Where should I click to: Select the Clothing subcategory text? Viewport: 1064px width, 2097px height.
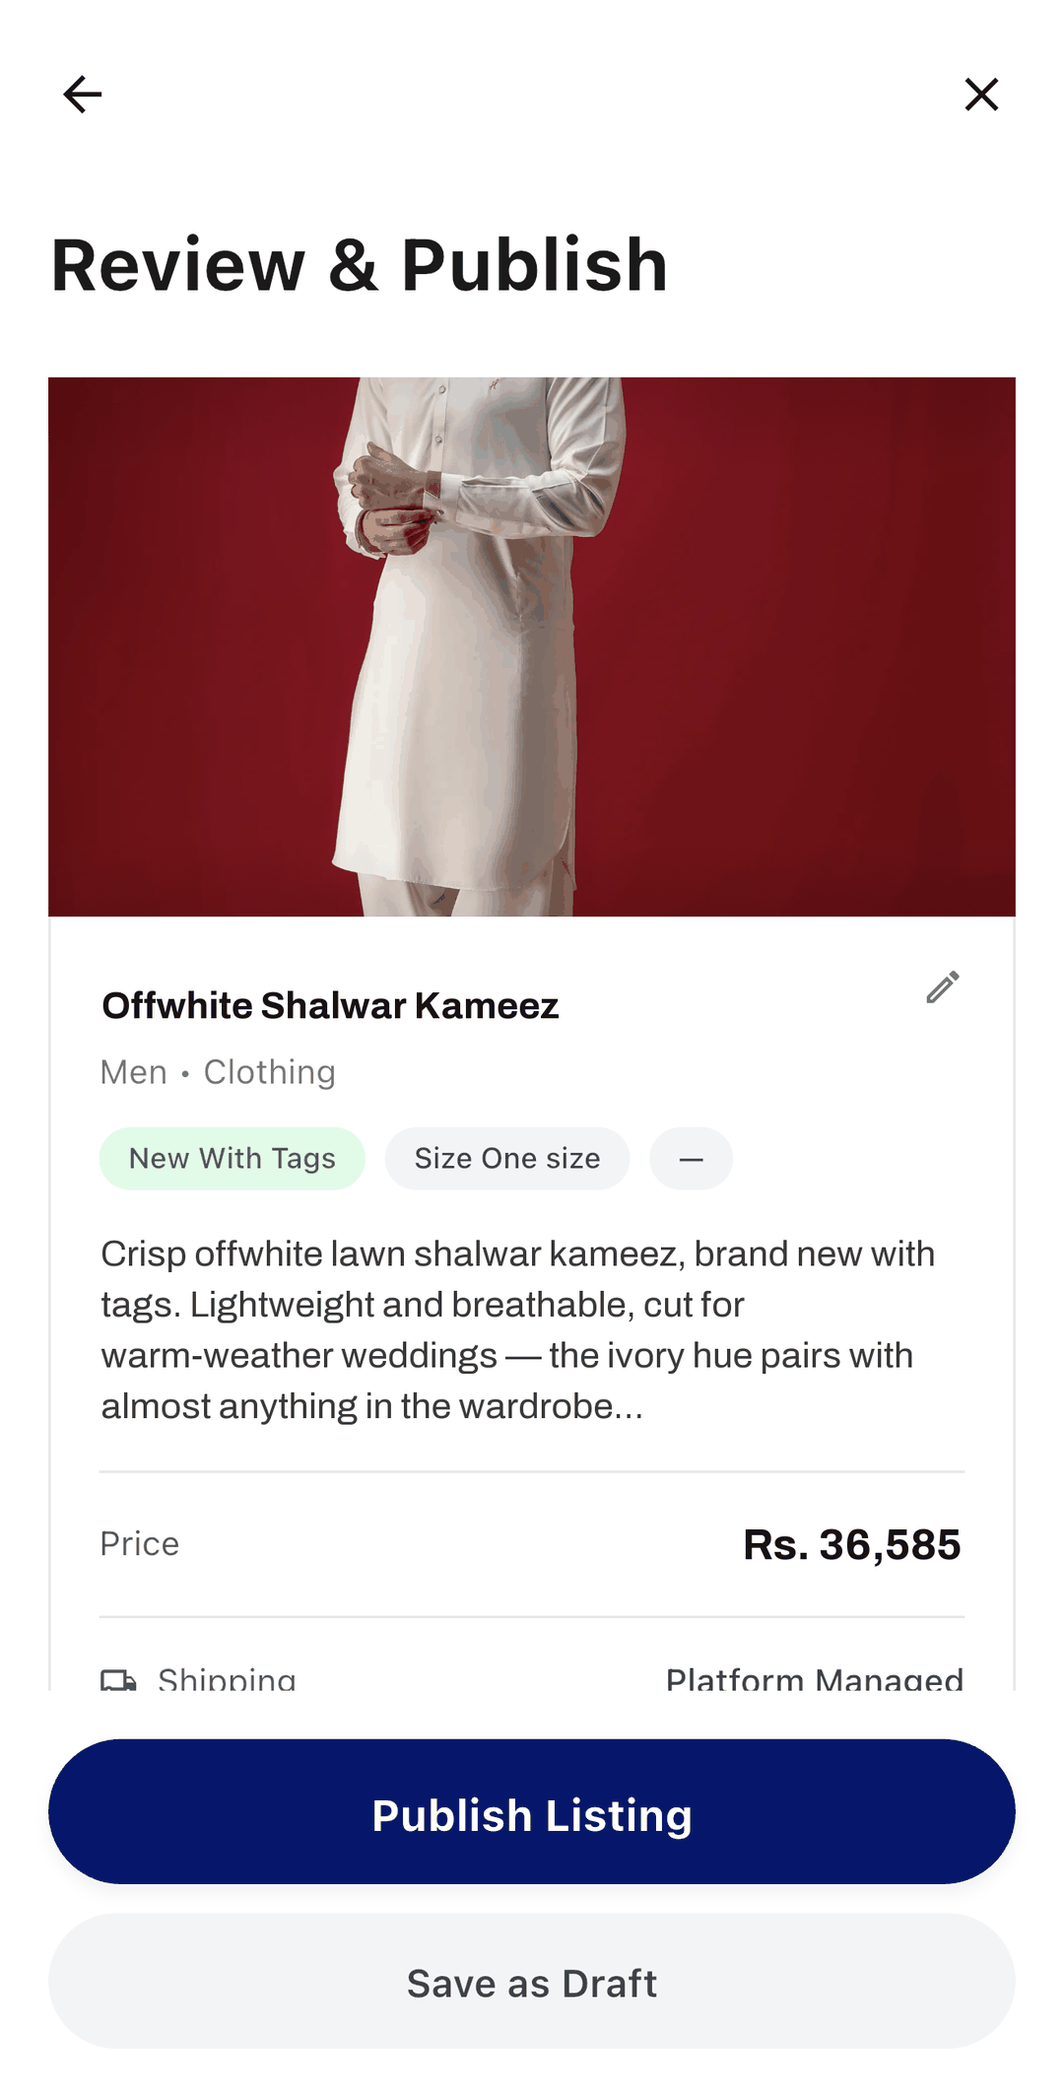click(x=270, y=1072)
